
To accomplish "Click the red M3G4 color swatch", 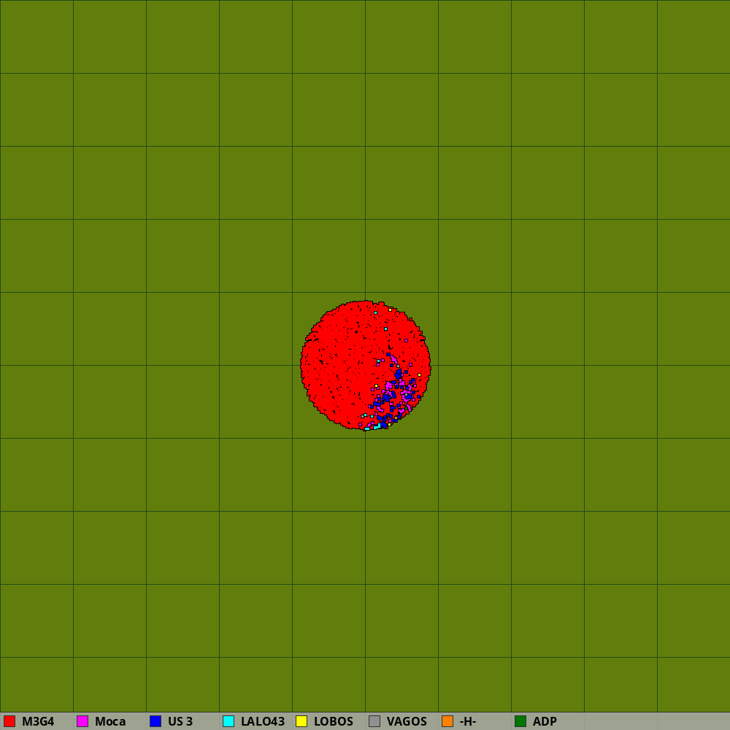I will [x=9, y=721].
